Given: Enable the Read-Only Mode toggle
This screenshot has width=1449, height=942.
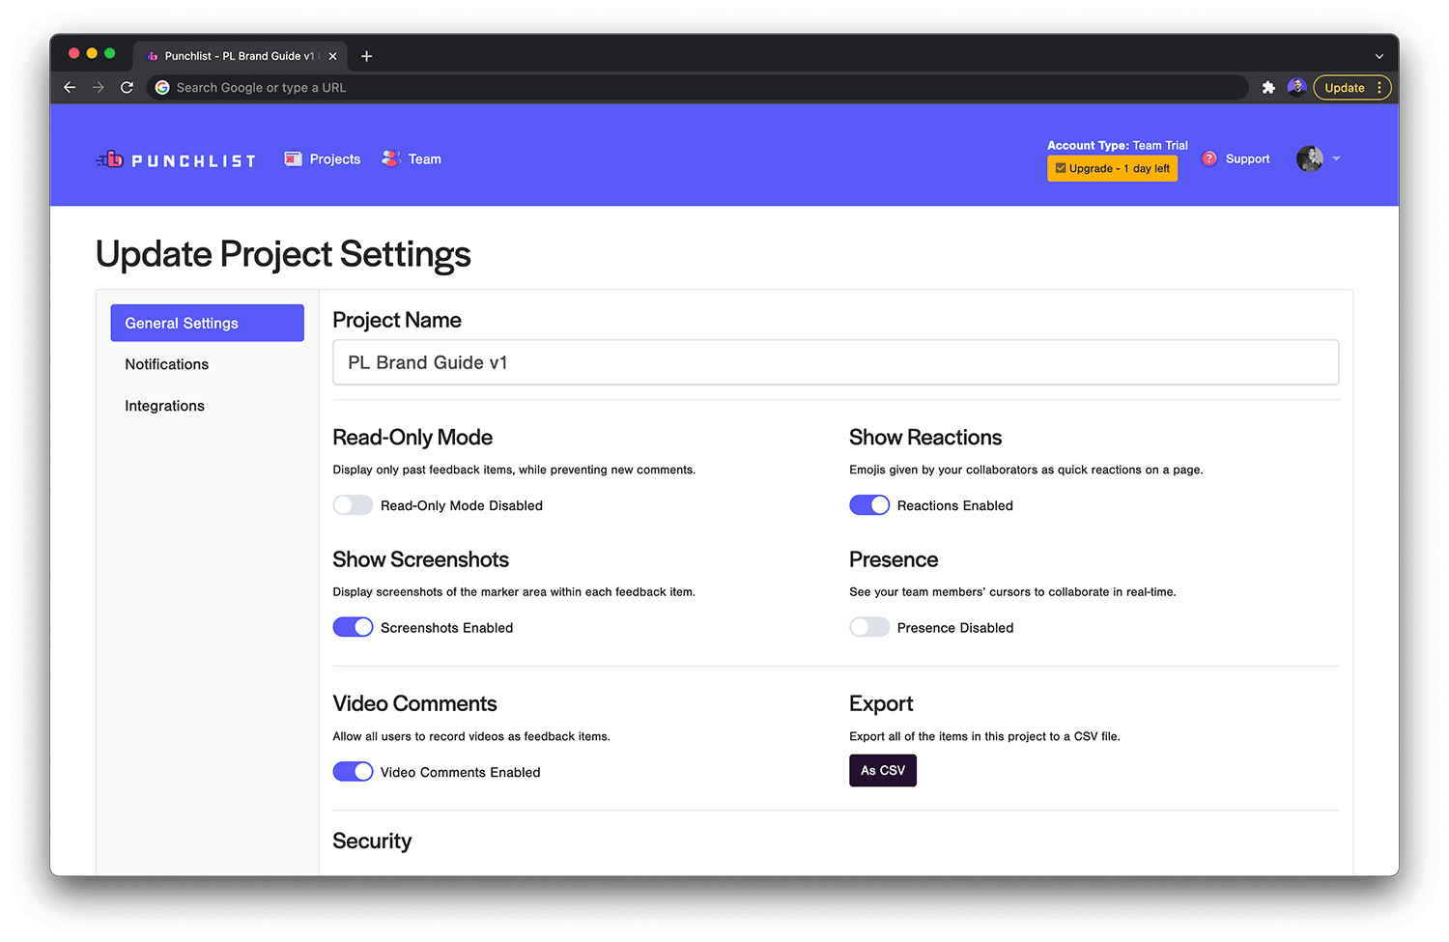Looking at the screenshot, I should tap(353, 505).
